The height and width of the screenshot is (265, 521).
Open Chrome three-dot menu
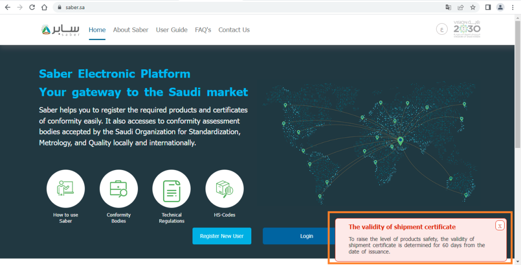click(x=513, y=7)
